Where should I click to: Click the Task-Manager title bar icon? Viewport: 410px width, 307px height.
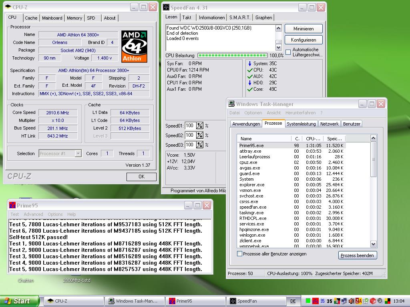coord(231,104)
